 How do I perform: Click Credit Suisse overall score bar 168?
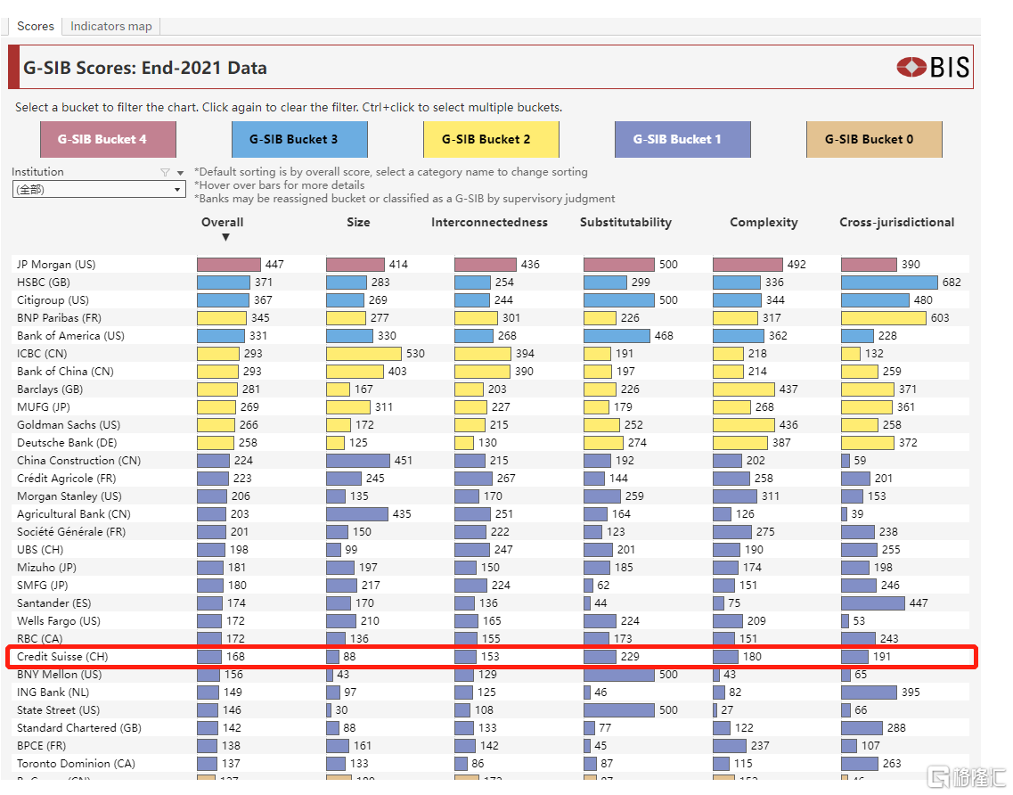(209, 657)
